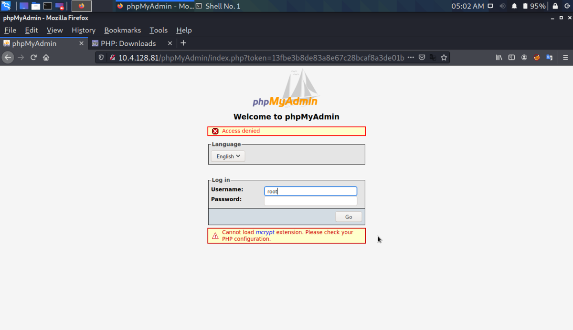
Task: Open the Library toolbar icon
Action: 499,57
